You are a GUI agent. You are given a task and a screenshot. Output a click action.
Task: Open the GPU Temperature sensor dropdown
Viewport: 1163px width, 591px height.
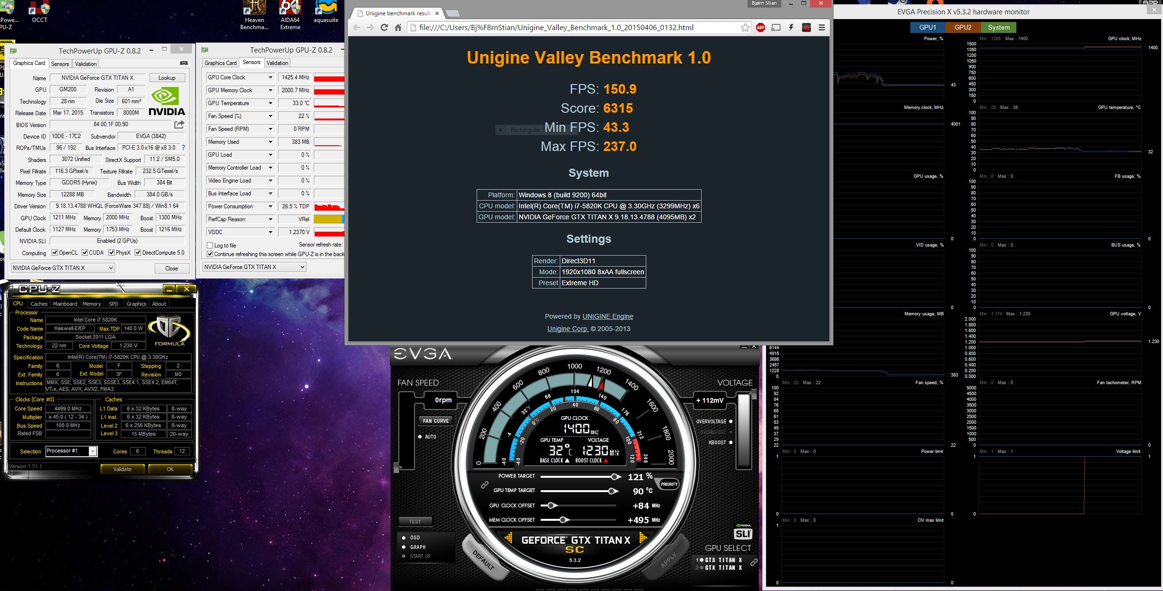(270, 103)
